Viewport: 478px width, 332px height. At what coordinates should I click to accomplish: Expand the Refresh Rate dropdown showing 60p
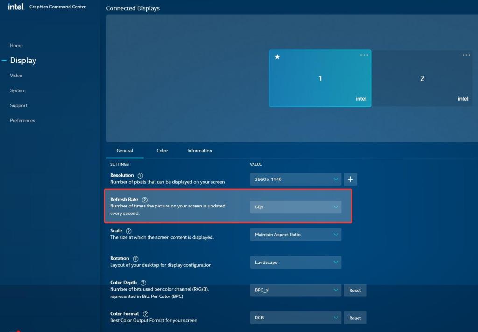(x=295, y=207)
